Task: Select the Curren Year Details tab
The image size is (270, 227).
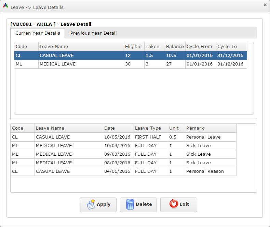Action: tap(38, 33)
